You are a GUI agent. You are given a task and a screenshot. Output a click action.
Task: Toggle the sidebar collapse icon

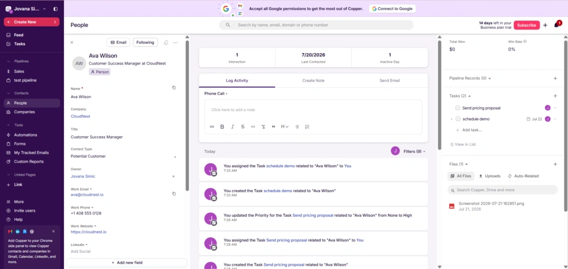click(x=55, y=9)
